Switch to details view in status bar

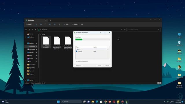click(158, 83)
